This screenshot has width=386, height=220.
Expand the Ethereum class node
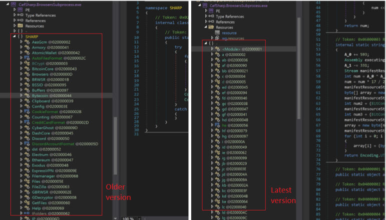(22, 160)
